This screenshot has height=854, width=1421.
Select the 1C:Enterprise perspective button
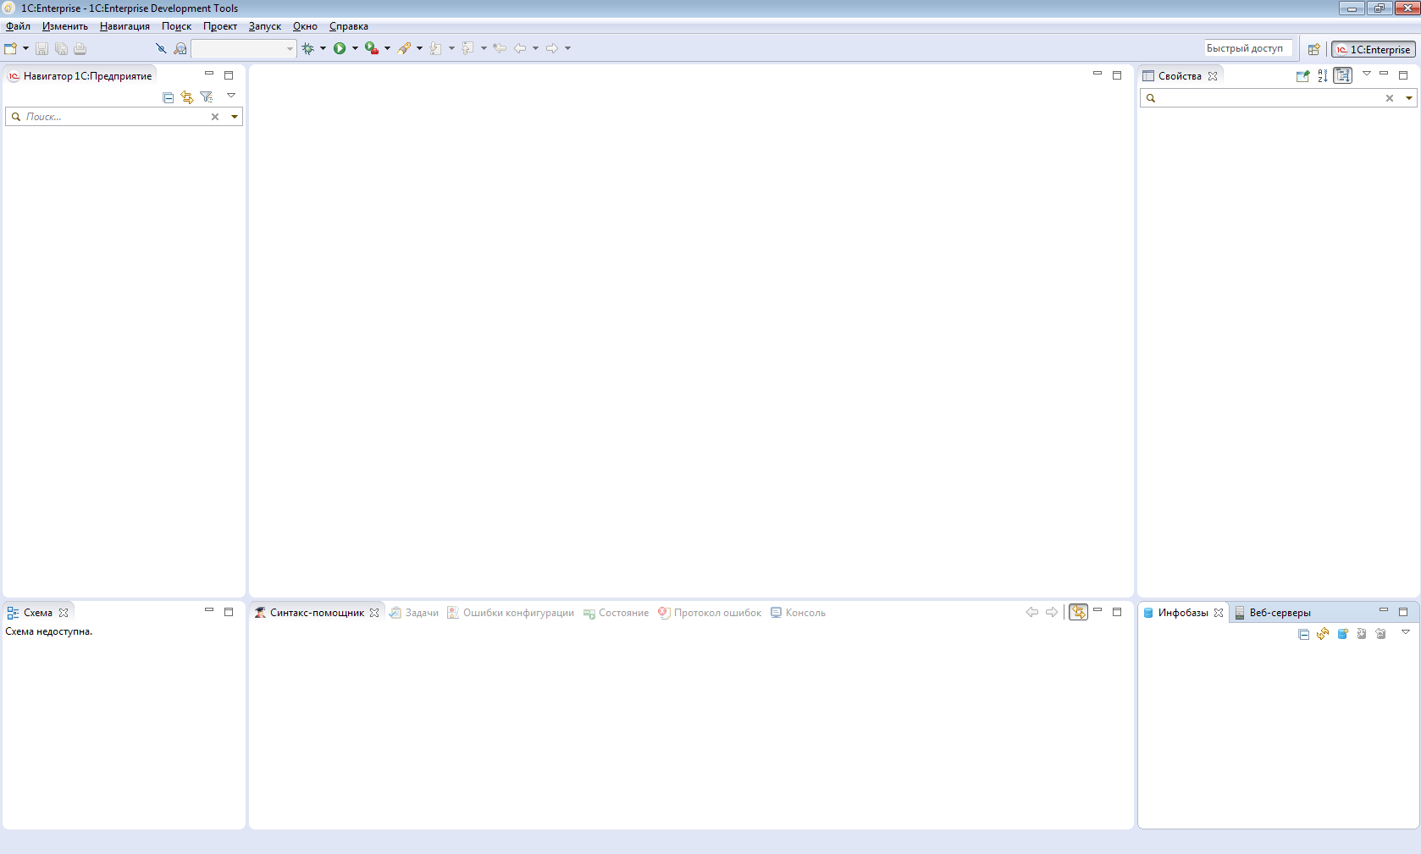pyautogui.click(x=1374, y=49)
